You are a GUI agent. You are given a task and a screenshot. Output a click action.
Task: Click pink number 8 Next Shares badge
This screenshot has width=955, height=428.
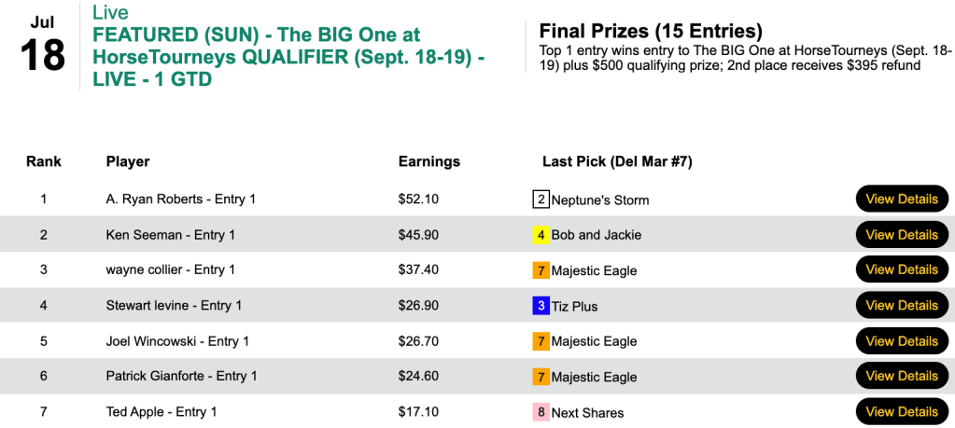click(x=541, y=412)
